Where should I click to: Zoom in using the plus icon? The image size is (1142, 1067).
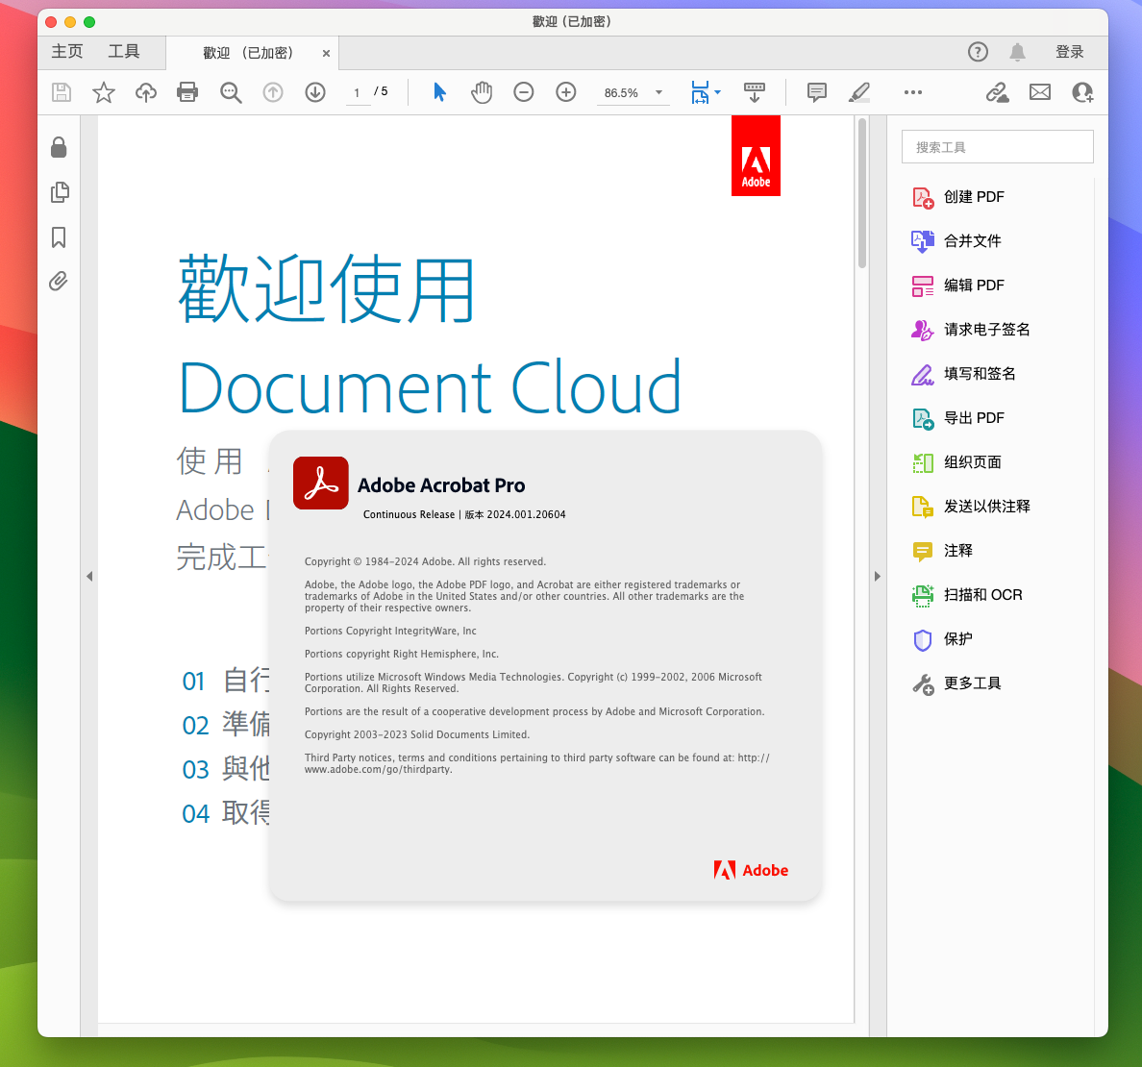(565, 92)
